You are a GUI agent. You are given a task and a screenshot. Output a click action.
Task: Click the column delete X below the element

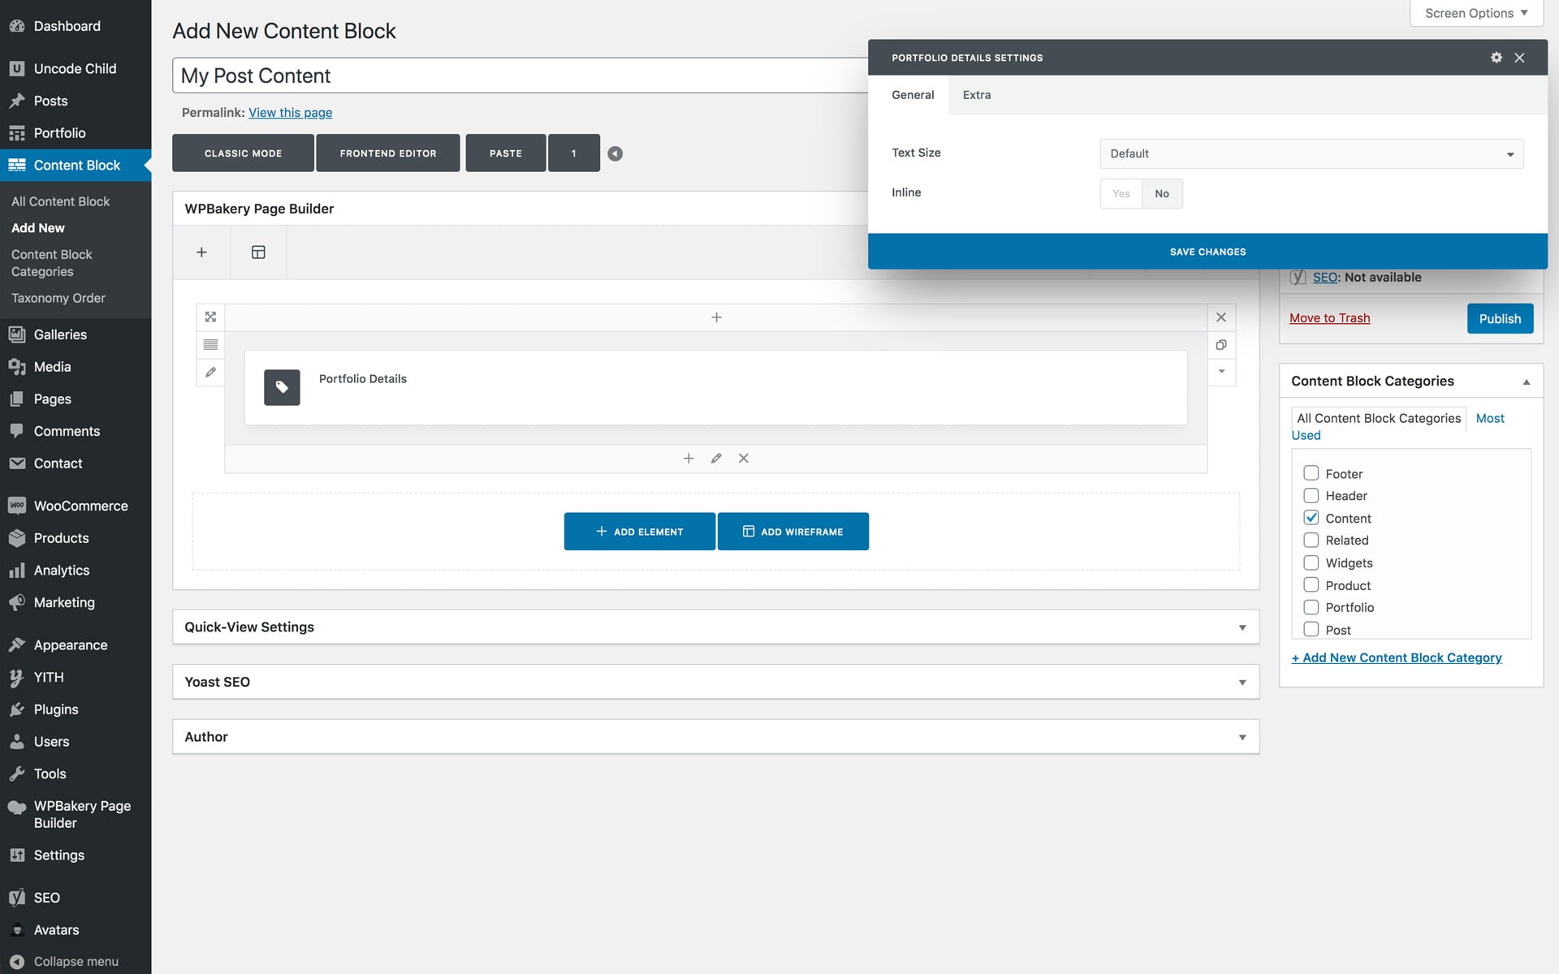[743, 459]
